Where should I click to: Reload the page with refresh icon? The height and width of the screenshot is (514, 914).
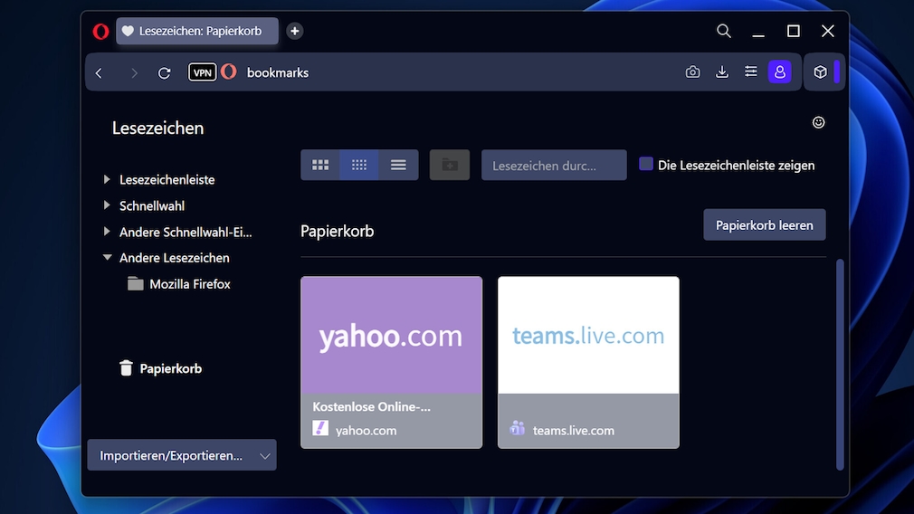coord(164,73)
